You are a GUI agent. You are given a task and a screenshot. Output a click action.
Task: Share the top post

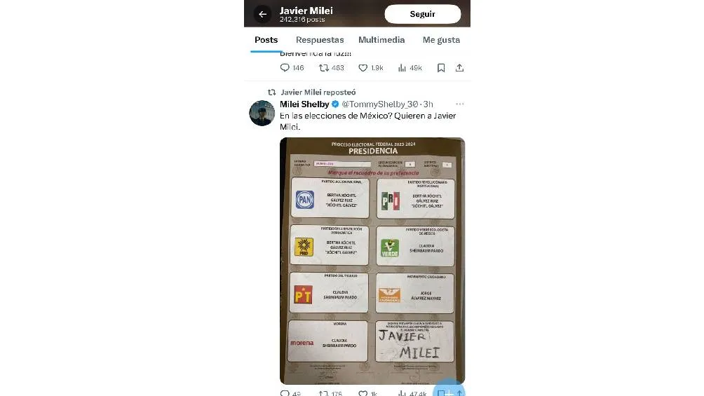pyautogui.click(x=459, y=68)
